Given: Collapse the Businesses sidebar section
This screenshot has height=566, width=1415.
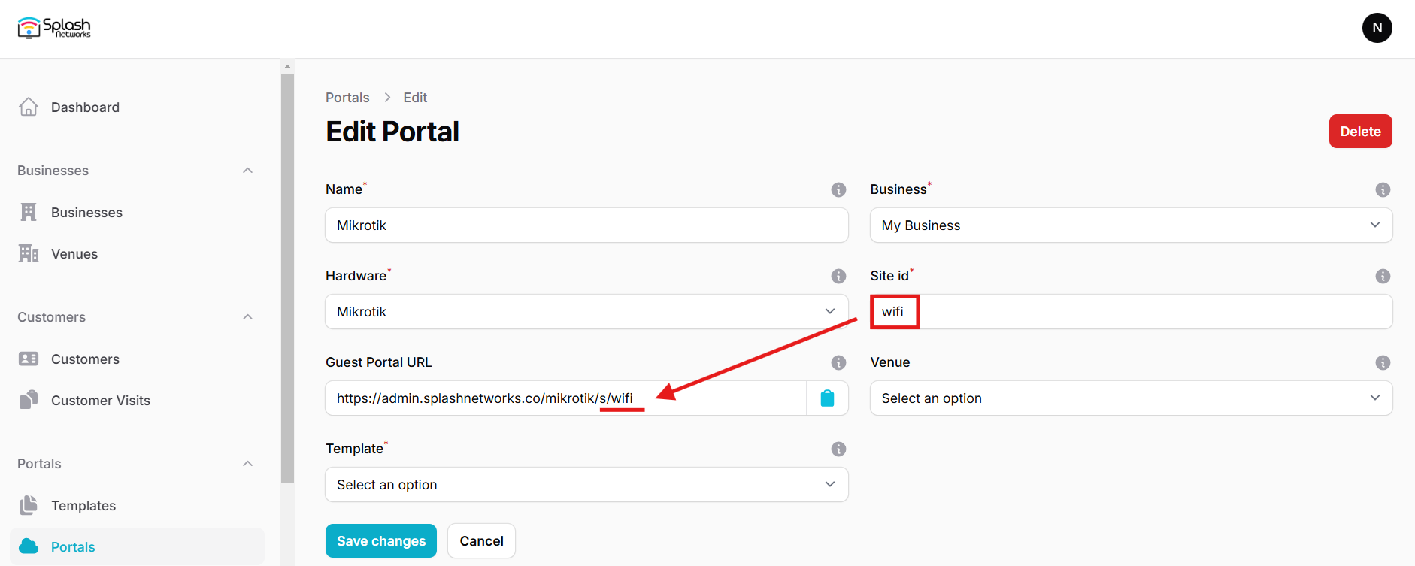Looking at the screenshot, I should pos(247,171).
